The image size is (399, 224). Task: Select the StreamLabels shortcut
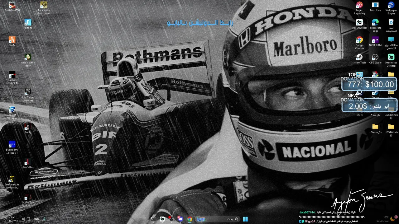click(359, 24)
